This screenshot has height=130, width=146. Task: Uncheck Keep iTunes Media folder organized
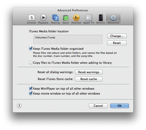(31, 49)
